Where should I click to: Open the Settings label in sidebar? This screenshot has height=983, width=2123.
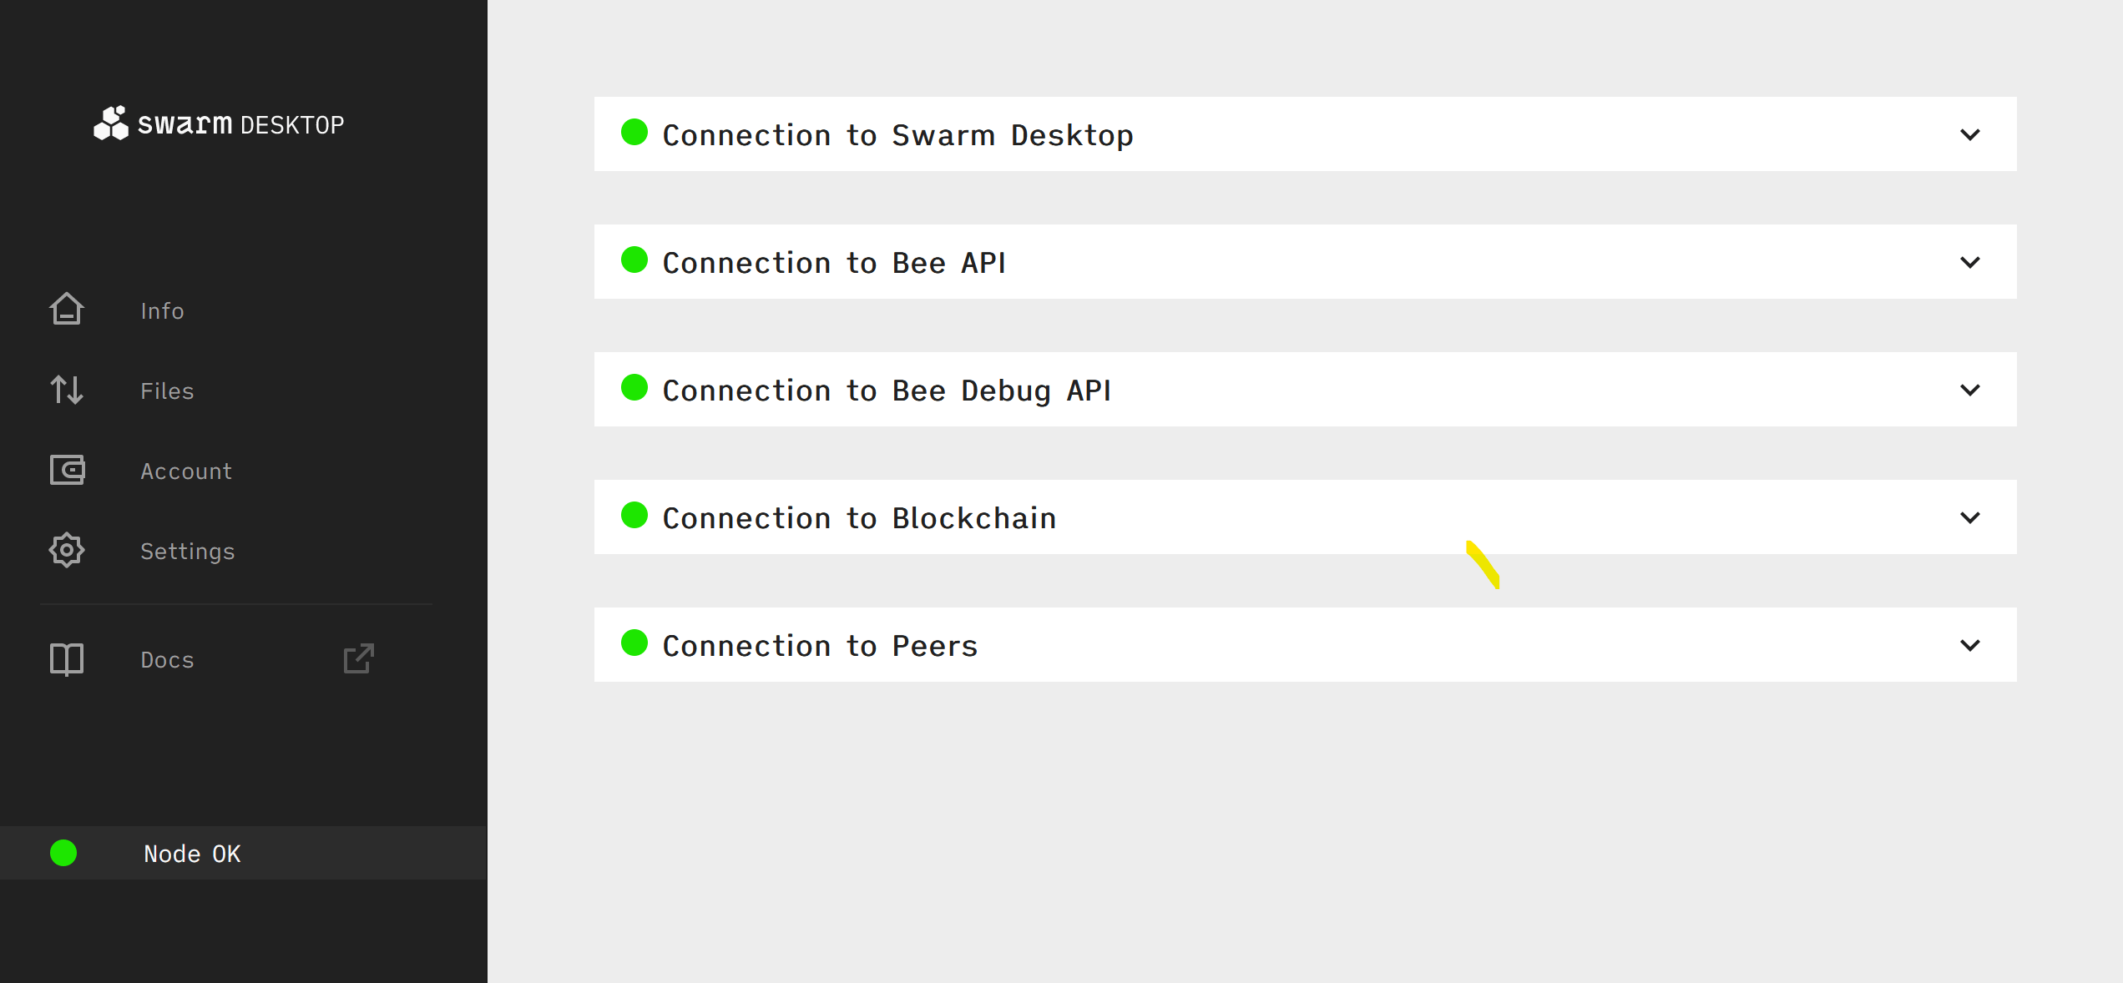click(188, 551)
